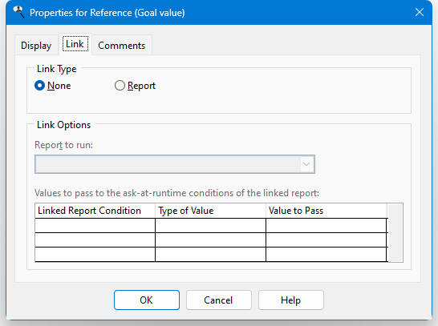
Task: Click the Value to Pass column header
Action: click(x=326, y=211)
